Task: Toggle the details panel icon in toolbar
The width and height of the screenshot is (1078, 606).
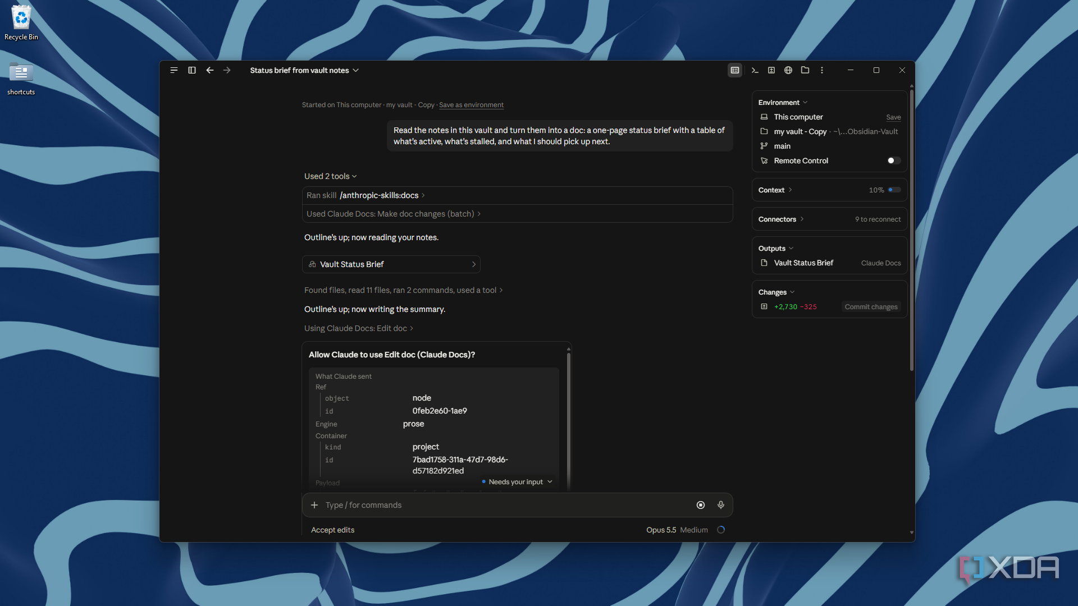Action: point(735,70)
